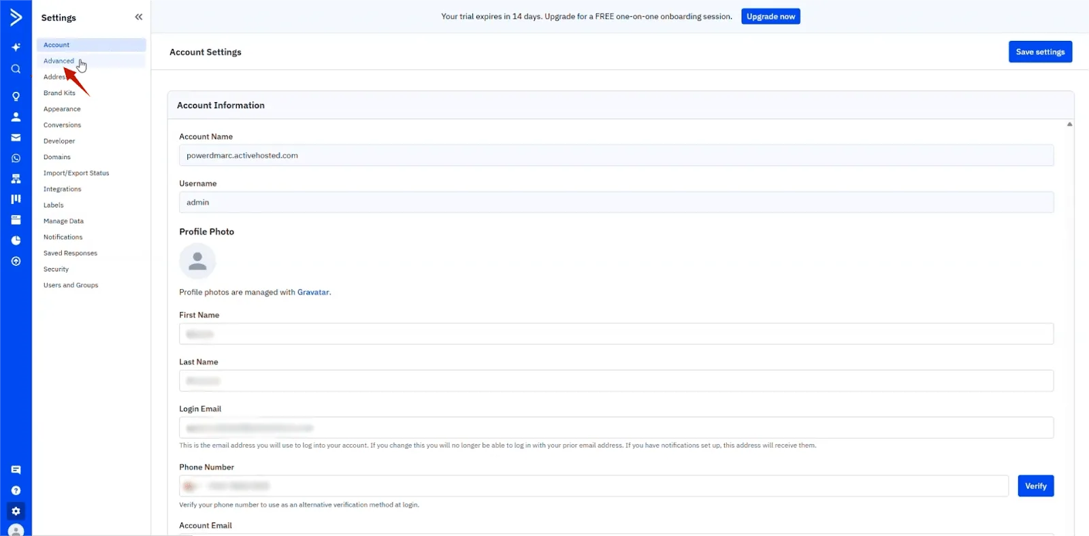Open the chat bubble icon near bottom
The height and width of the screenshot is (536, 1089).
[16, 470]
